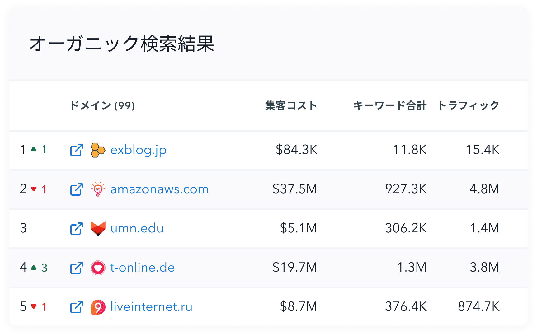Sort by the 集客コスト column header
Viewport: 537px width, 336px height.
[x=291, y=106]
